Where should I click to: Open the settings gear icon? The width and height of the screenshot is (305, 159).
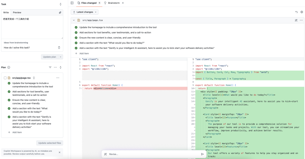(302, 12)
